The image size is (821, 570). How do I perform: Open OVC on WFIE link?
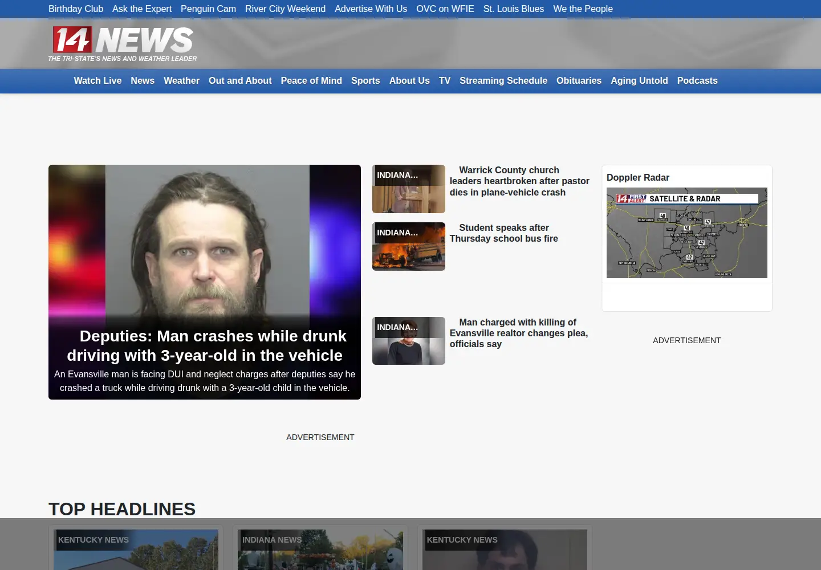(x=445, y=9)
